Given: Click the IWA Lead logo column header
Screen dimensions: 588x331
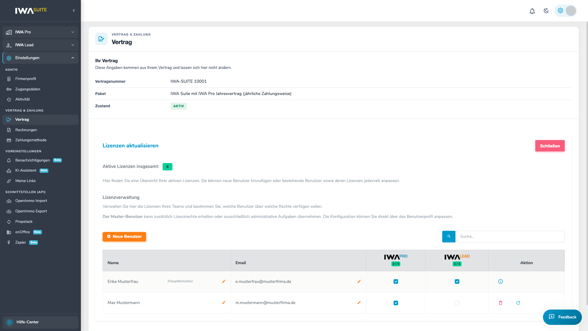Looking at the screenshot, I should click(x=457, y=257).
